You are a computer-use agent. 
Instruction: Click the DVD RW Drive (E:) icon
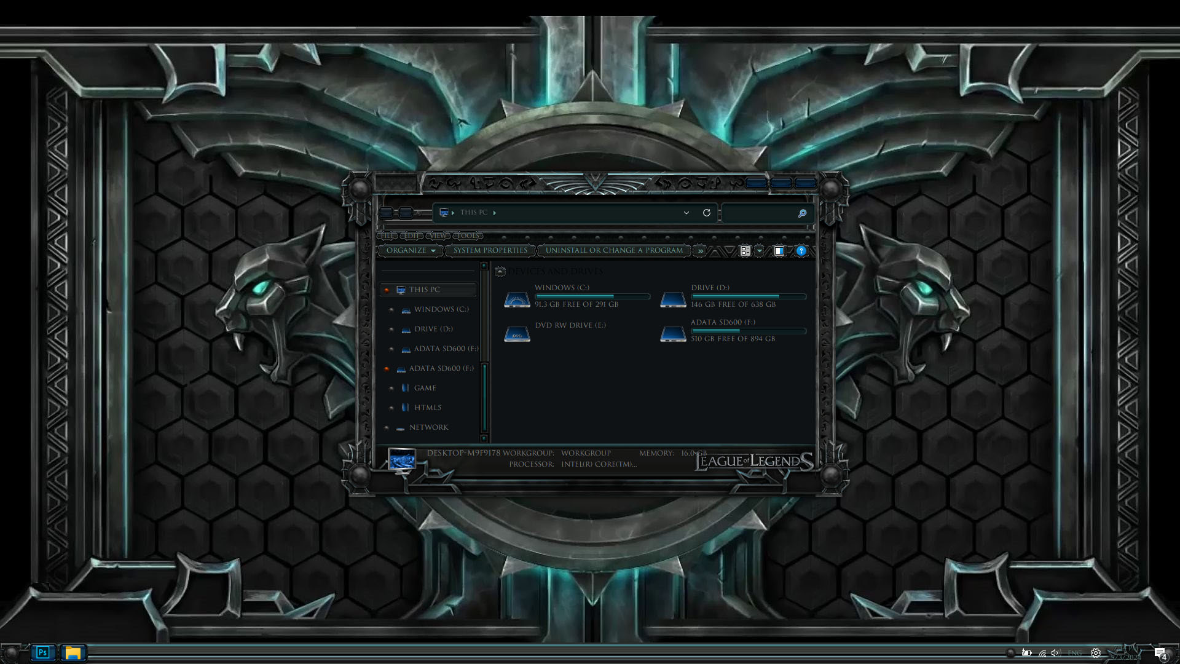(517, 334)
